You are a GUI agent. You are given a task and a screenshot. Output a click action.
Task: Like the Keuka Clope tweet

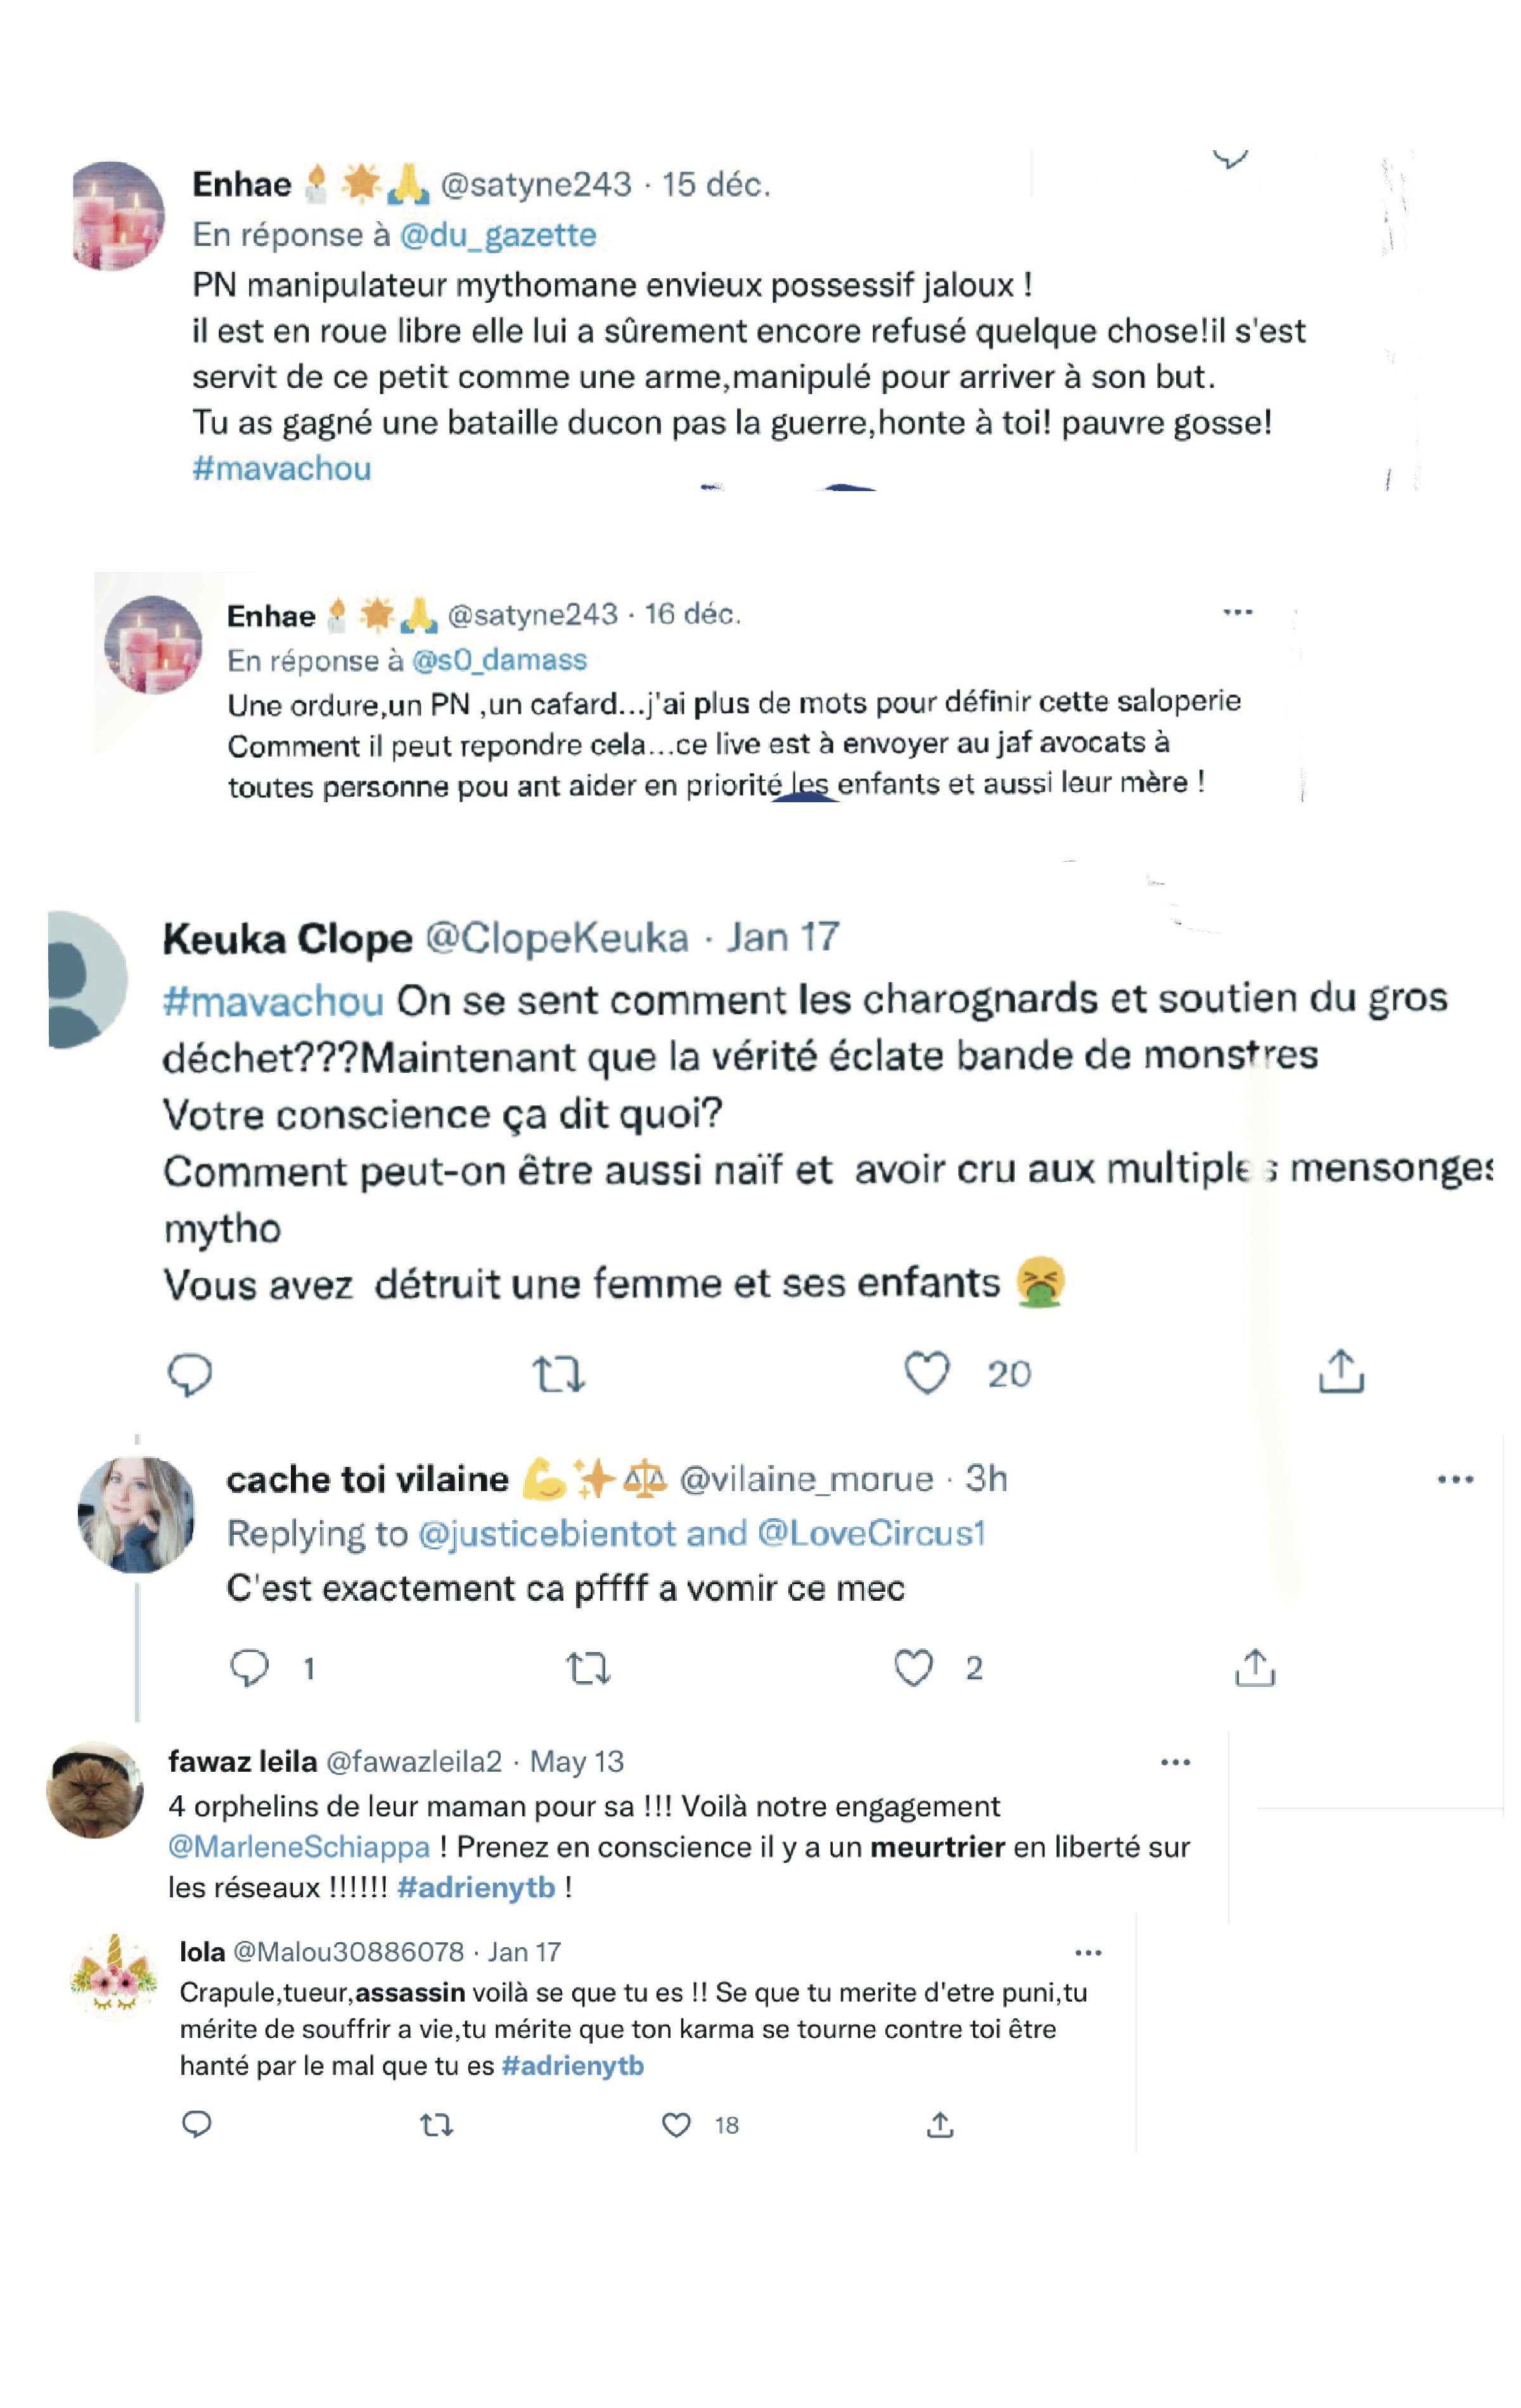(926, 1373)
